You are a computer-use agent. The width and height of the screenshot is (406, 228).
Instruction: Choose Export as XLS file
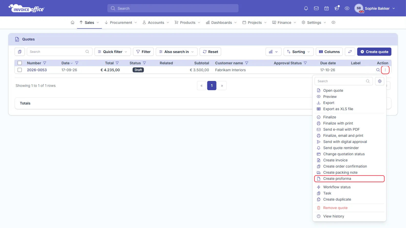coord(349,109)
